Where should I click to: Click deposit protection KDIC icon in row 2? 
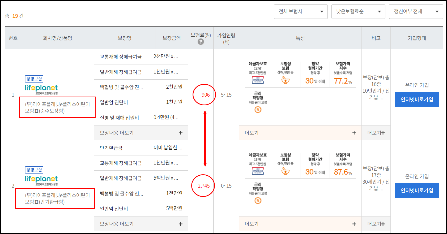(x=258, y=171)
